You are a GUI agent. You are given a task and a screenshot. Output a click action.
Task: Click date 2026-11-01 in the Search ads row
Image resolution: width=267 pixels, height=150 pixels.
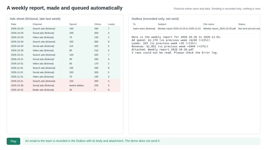coord(17,68)
